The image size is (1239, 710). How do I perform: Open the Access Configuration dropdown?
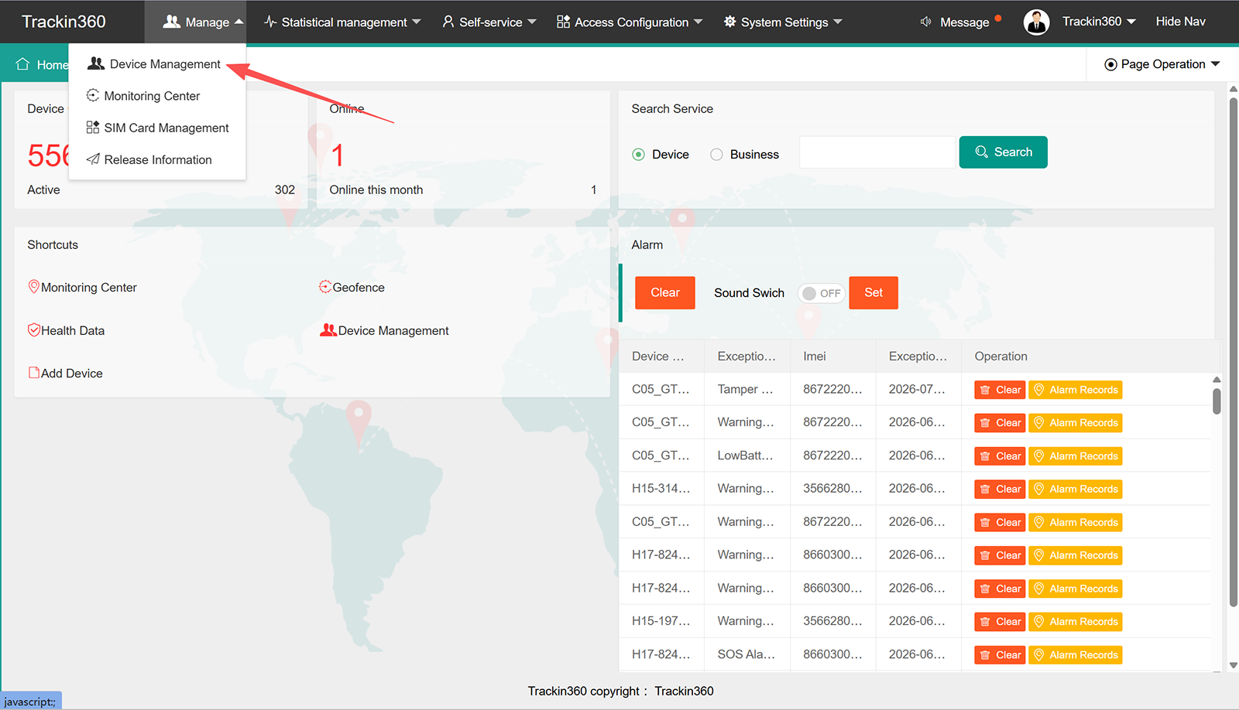coord(629,22)
